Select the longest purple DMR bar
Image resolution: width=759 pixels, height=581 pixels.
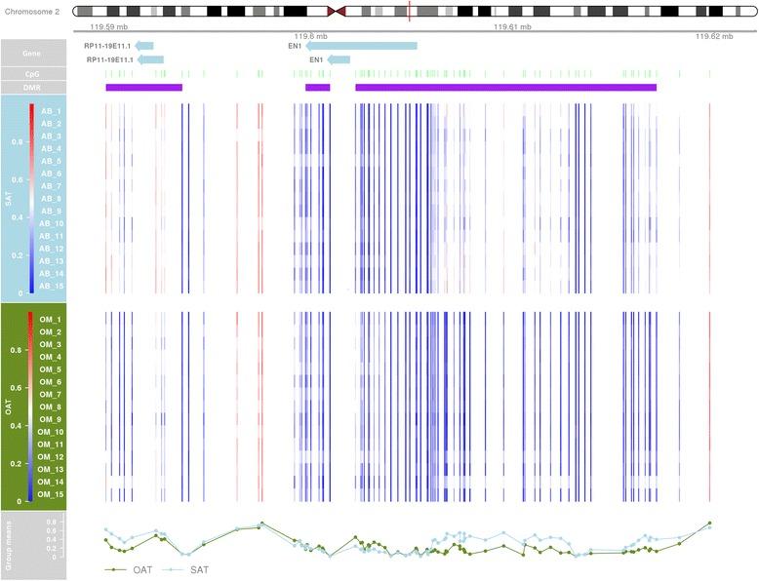click(x=506, y=87)
